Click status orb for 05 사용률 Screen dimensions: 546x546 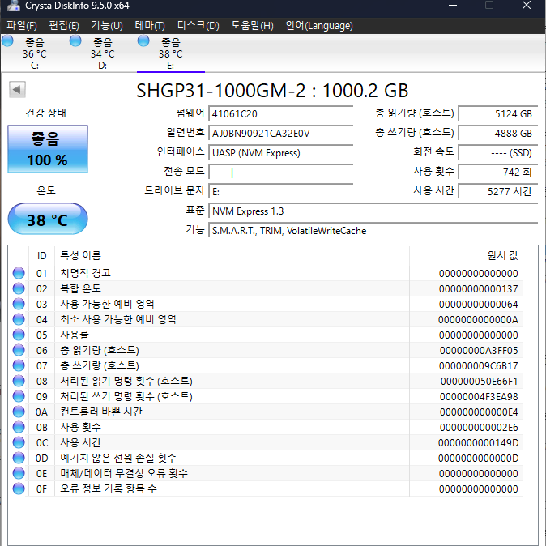(x=19, y=335)
